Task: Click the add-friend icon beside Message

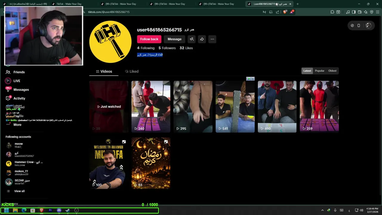Action: click(x=192, y=39)
